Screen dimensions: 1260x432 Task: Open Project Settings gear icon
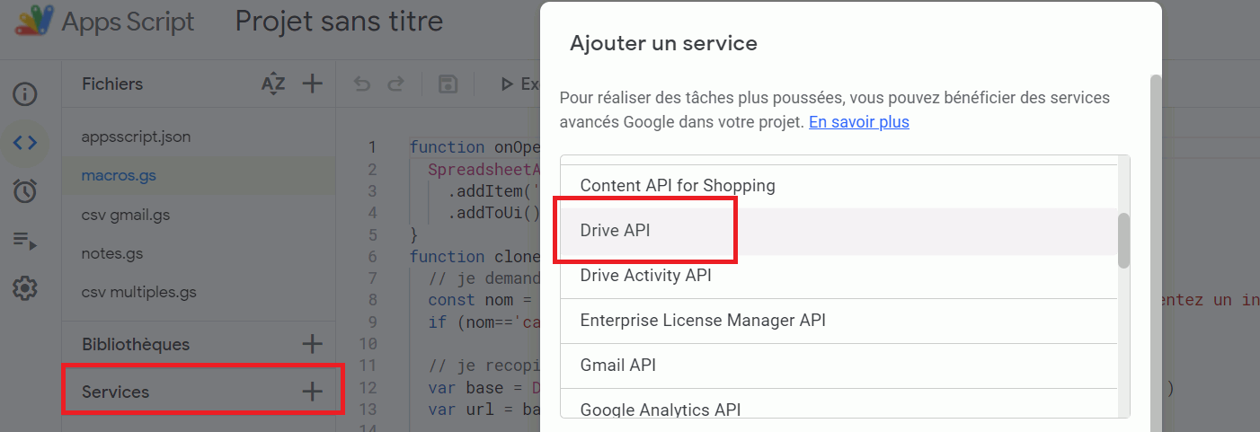pos(25,288)
